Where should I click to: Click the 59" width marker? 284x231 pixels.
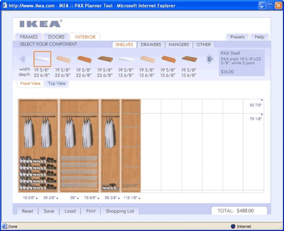(74, 198)
